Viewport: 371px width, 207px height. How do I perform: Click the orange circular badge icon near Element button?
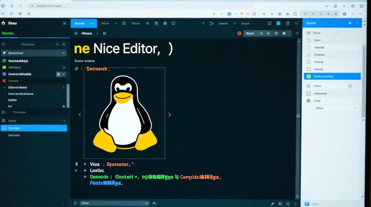click(x=239, y=33)
